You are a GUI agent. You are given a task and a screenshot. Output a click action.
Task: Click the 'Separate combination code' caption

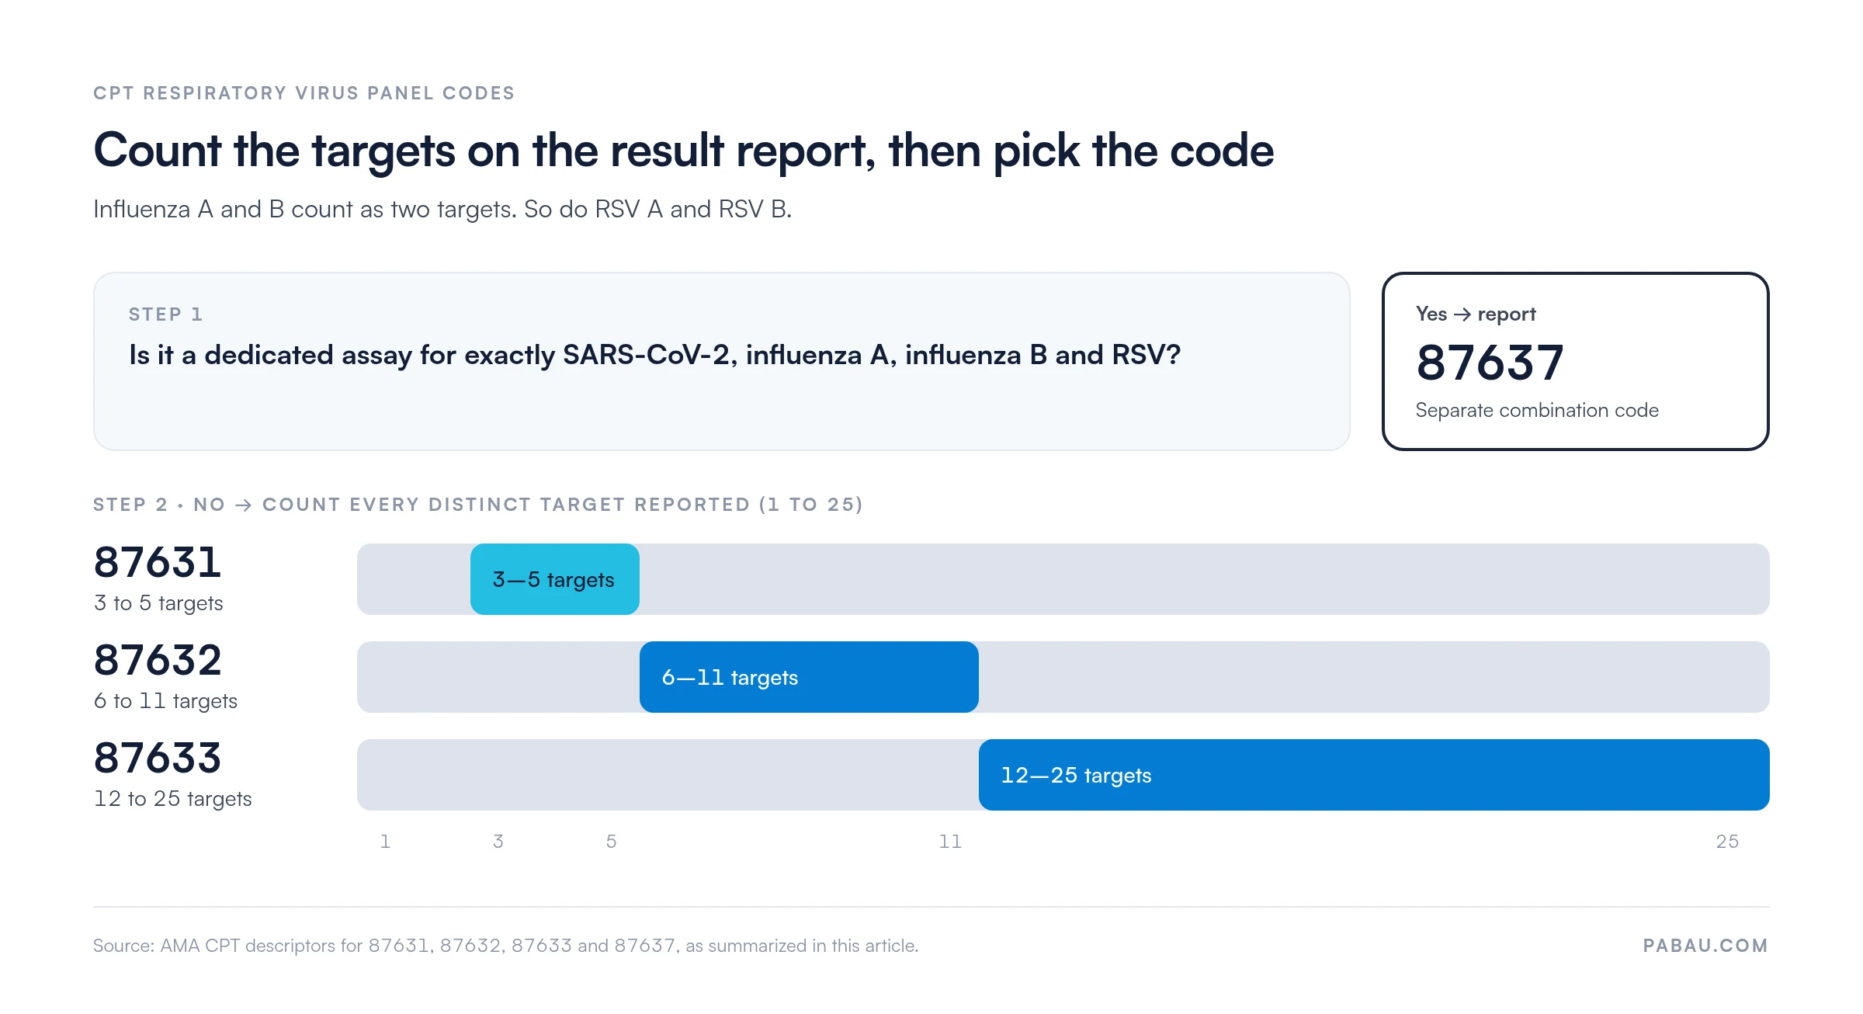pyautogui.click(x=1537, y=410)
